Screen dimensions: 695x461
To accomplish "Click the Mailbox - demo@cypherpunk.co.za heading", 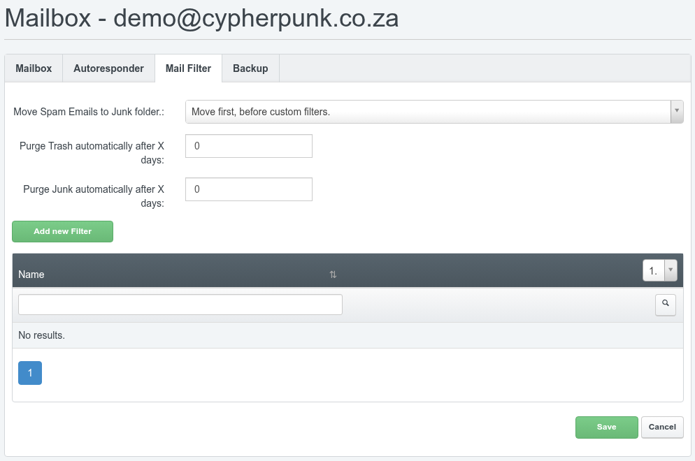I will point(201,19).
